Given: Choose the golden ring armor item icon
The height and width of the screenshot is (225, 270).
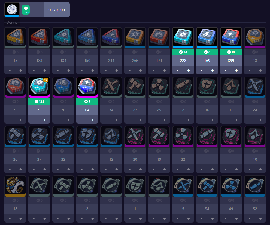Looking at the screenshot, I should pyautogui.click(x=15, y=186).
